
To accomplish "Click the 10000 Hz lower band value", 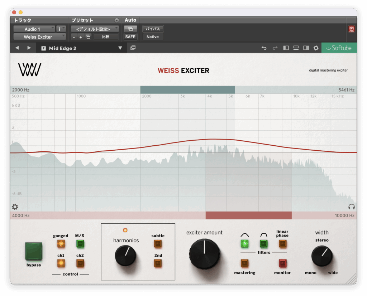I will coord(344,215).
